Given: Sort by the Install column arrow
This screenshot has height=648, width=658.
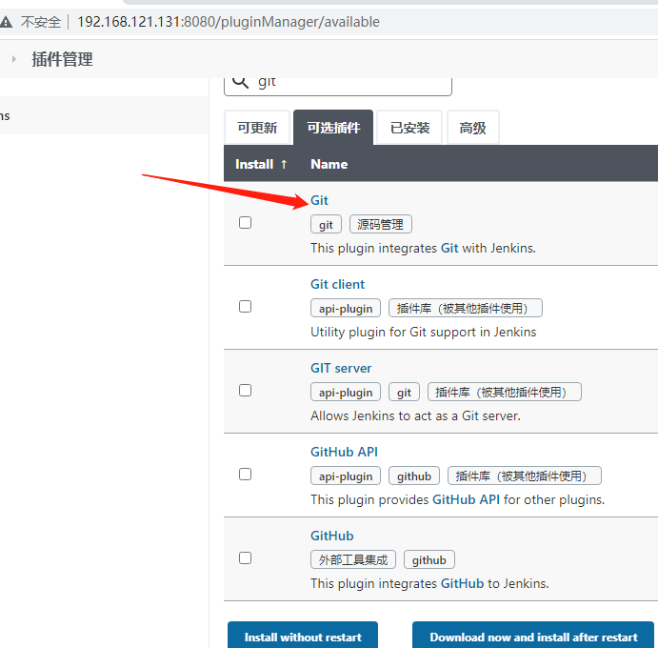Looking at the screenshot, I should click(x=284, y=164).
